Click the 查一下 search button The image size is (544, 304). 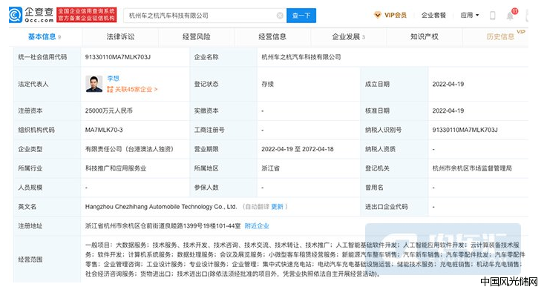click(x=301, y=16)
